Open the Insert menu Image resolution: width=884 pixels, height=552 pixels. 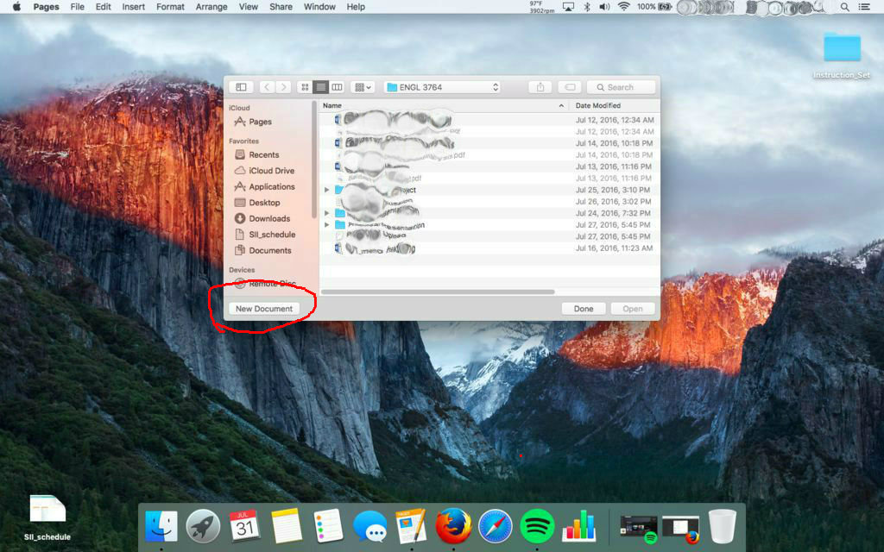(134, 7)
